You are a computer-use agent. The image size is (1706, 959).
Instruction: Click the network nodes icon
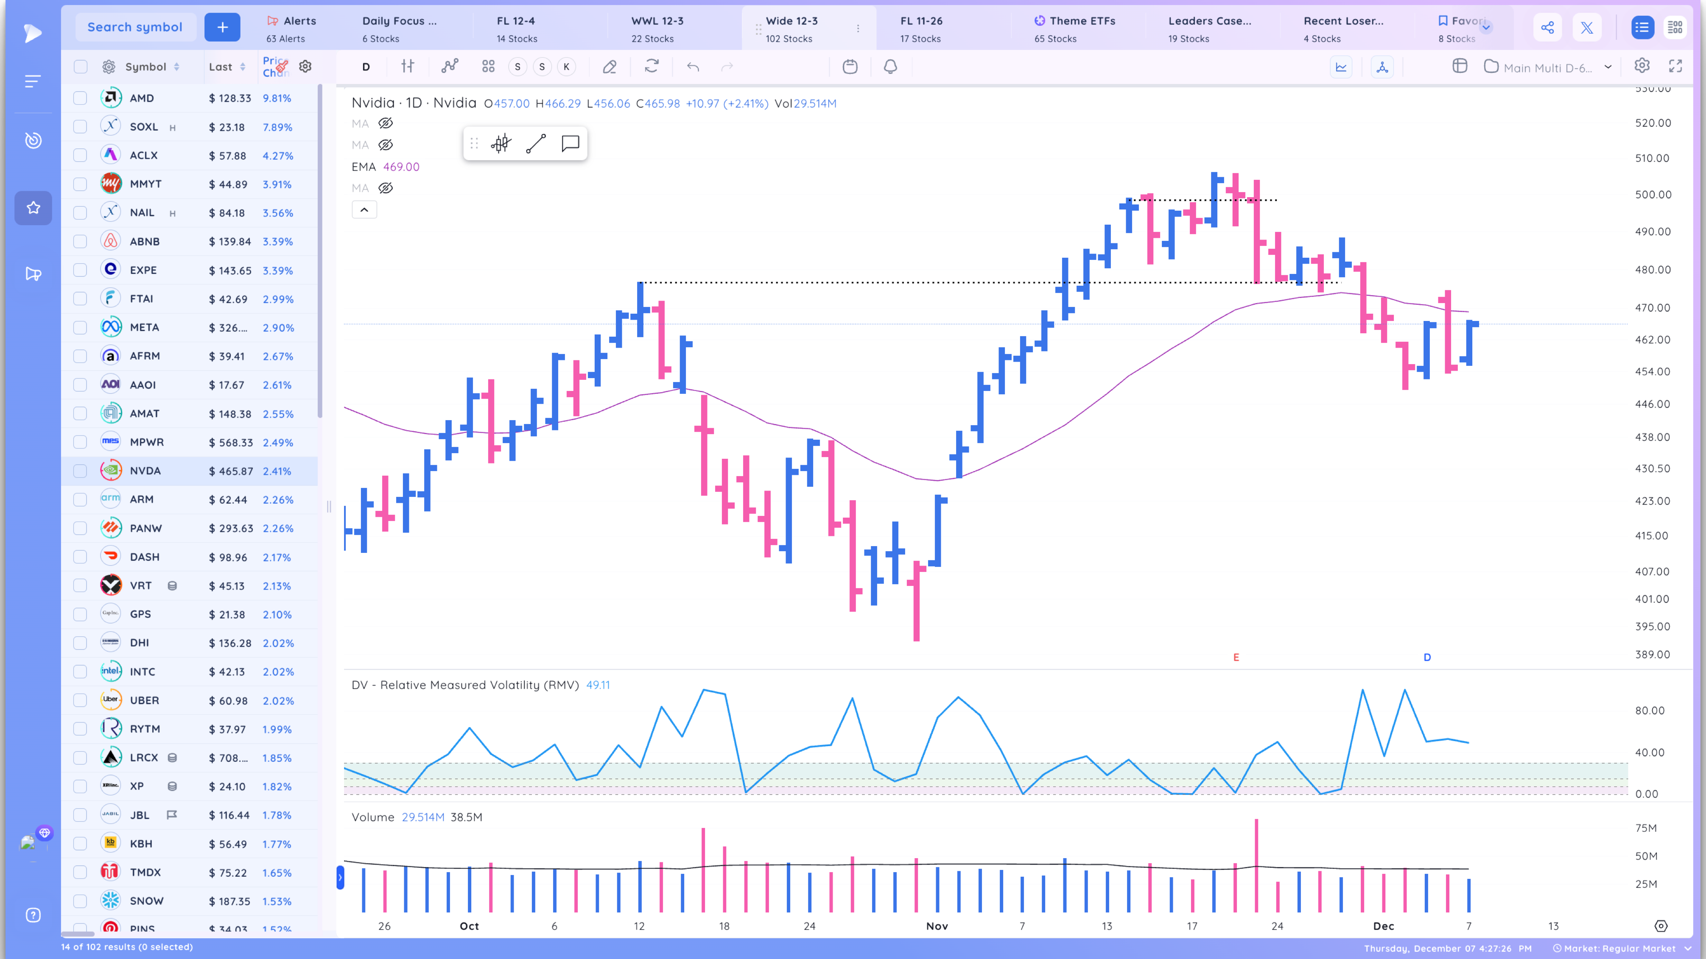tap(1382, 67)
